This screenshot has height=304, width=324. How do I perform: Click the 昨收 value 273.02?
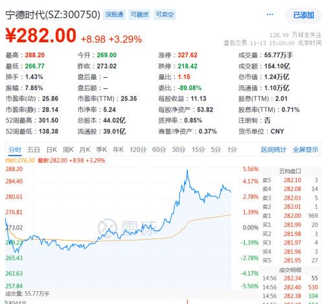coord(106,66)
